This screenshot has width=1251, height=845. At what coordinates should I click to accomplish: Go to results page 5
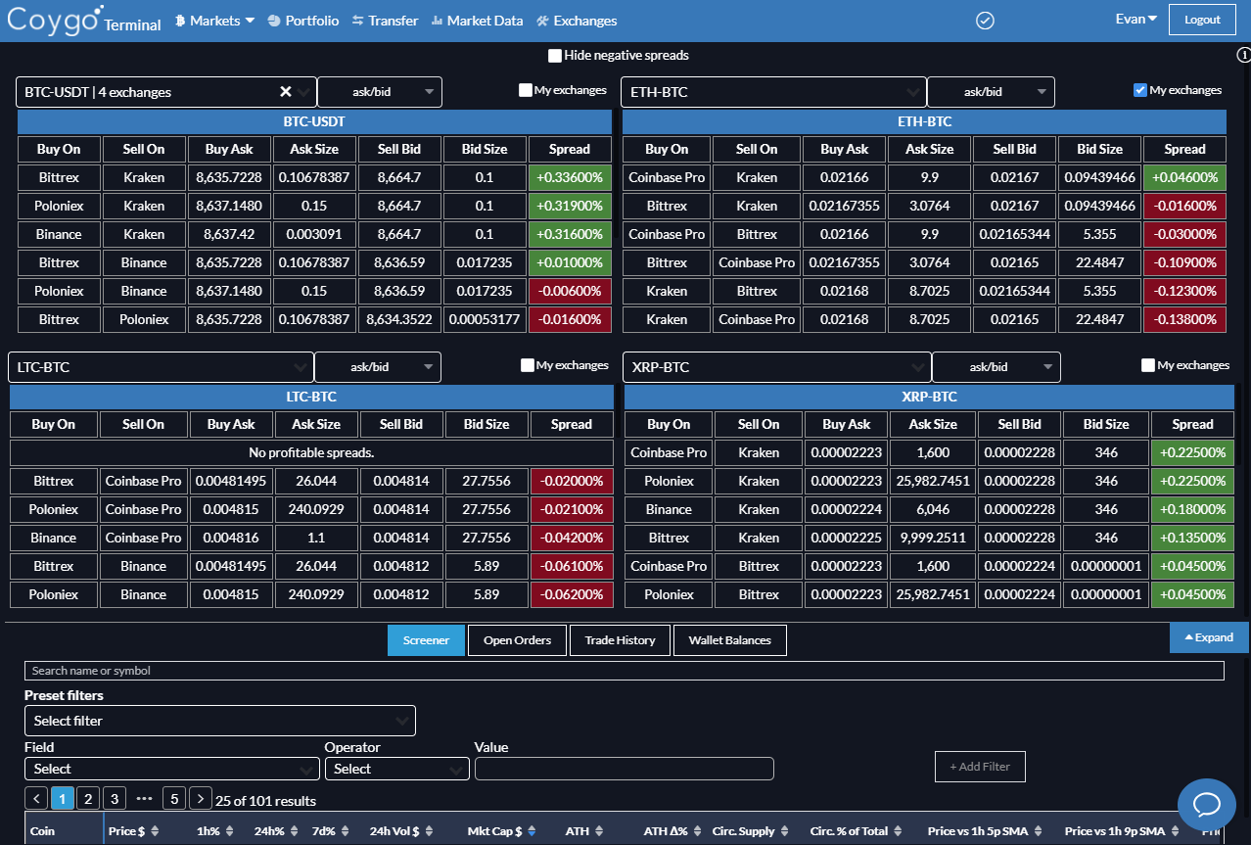[x=174, y=798]
